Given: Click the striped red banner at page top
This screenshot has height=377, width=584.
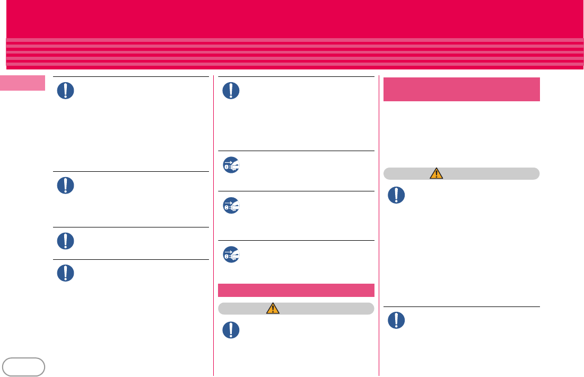Looking at the screenshot, I should coord(294,34).
